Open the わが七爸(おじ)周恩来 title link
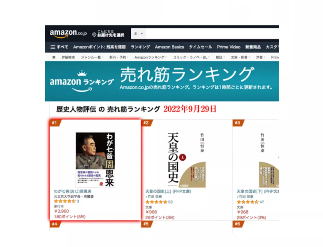Screen dimensions: 323x247 73,191
